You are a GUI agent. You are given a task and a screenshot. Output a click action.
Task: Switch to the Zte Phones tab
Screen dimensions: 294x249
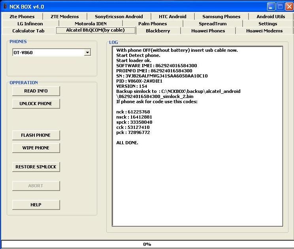[22, 17]
